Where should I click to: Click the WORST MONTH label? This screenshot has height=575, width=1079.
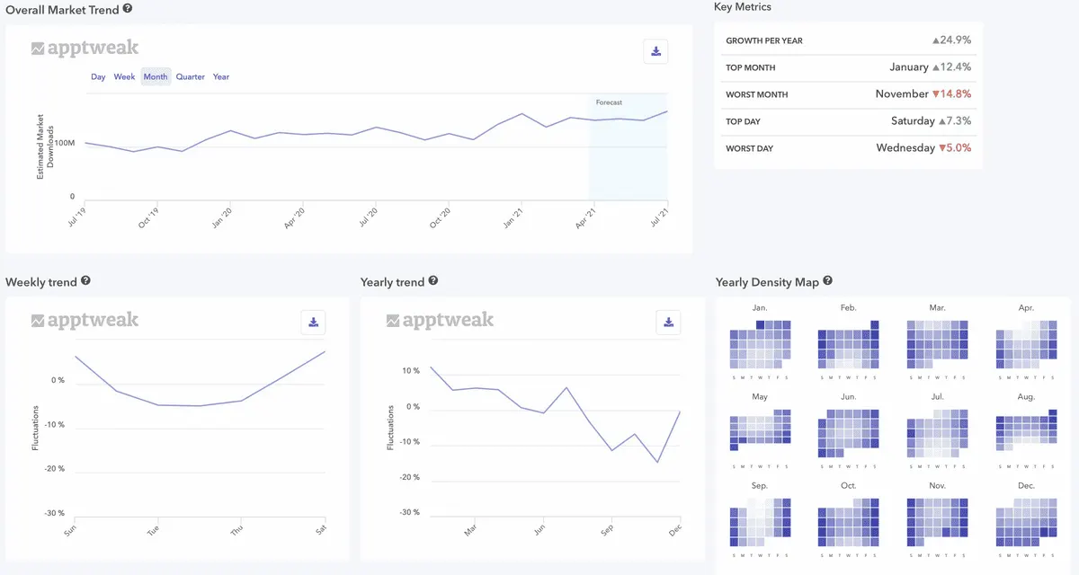pyautogui.click(x=755, y=94)
